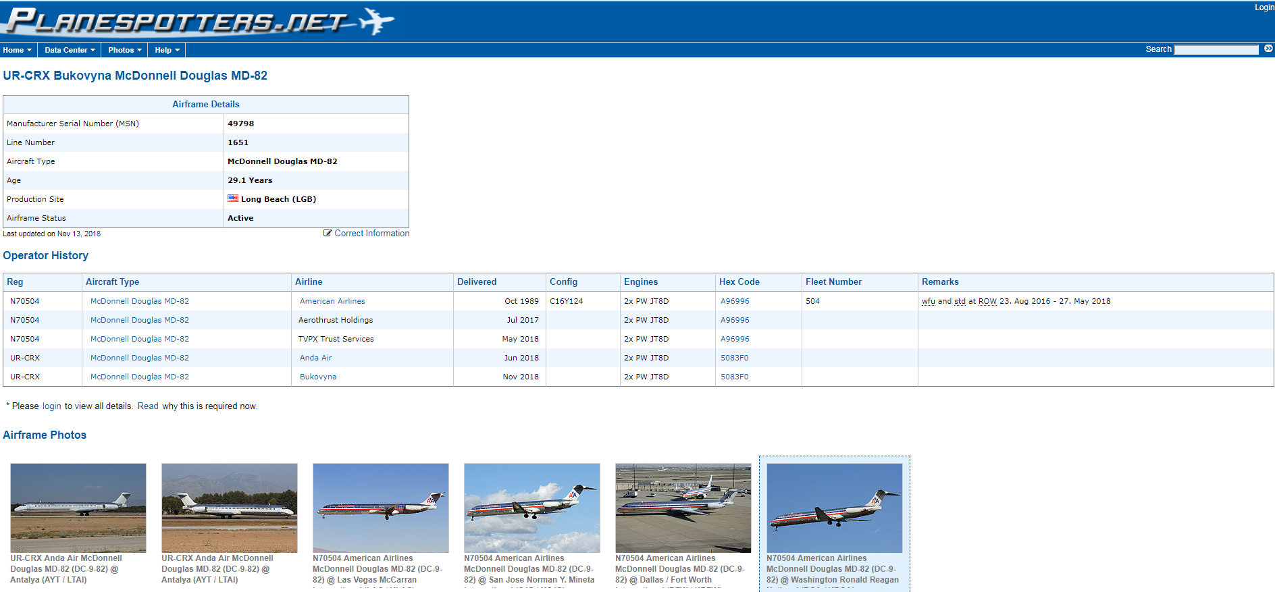Expand the Home dropdown menu

(x=17, y=50)
